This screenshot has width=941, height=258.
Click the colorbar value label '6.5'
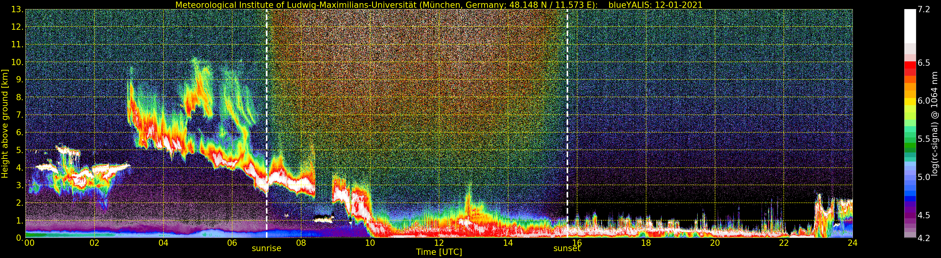click(924, 63)
